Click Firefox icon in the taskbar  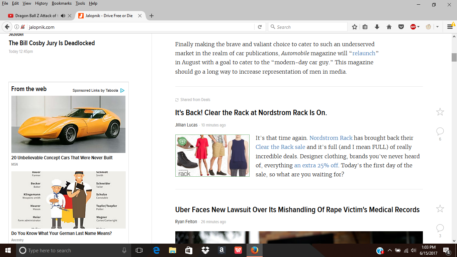(x=254, y=250)
